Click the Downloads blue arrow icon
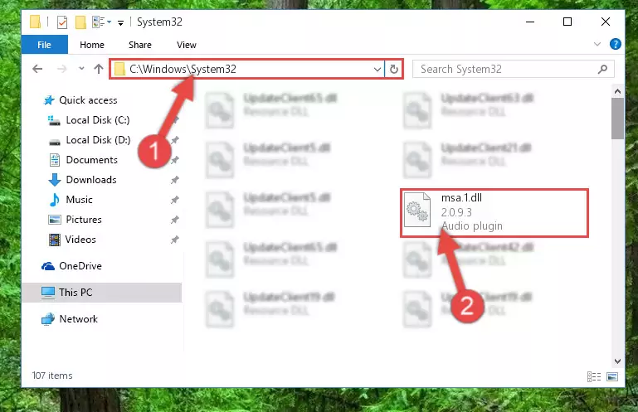638x412 pixels. [x=55, y=180]
